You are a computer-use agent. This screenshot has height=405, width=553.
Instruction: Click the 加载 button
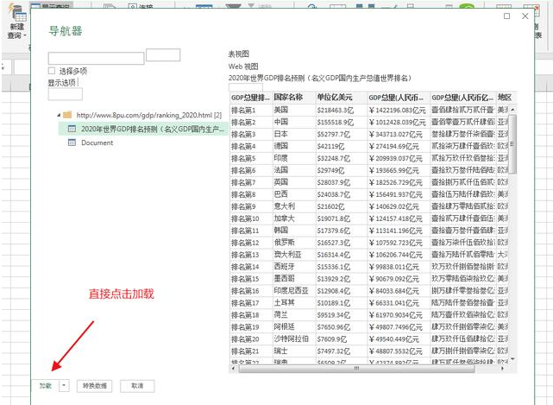pyautogui.click(x=46, y=386)
